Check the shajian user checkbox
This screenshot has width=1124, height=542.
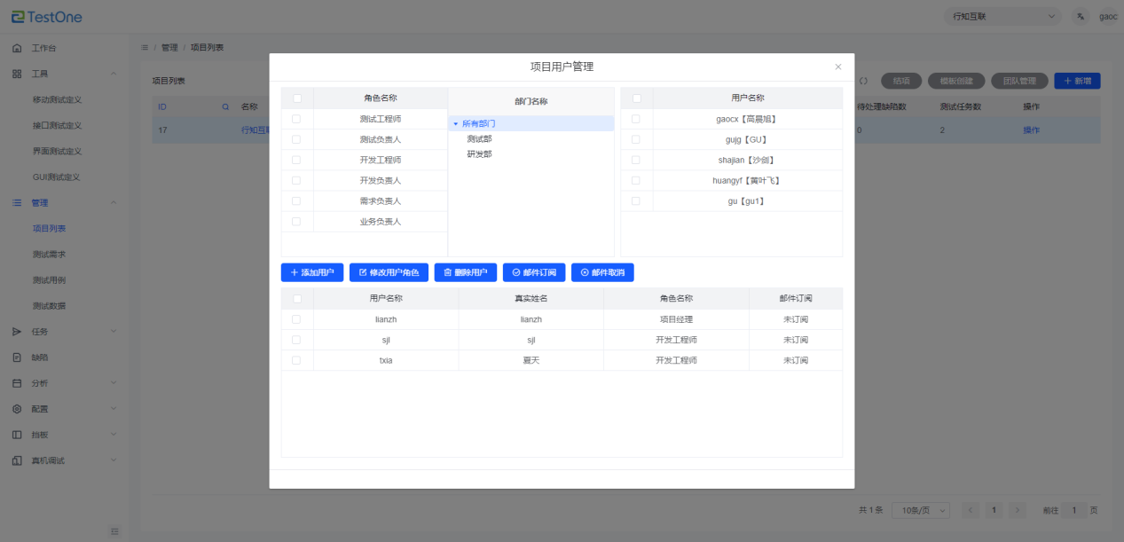tap(636, 160)
